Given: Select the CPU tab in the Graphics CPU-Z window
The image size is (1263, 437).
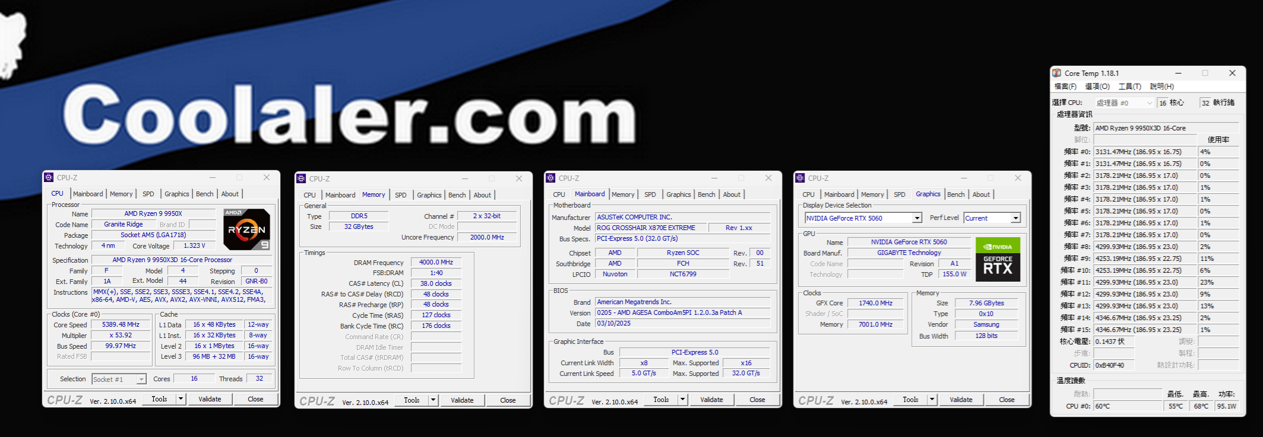Looking at the screenshot, I should click(809, 194).
